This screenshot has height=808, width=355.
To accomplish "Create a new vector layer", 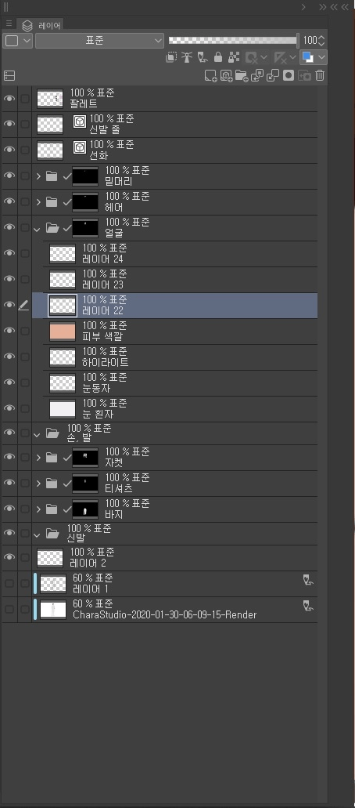I will [227, 76].
